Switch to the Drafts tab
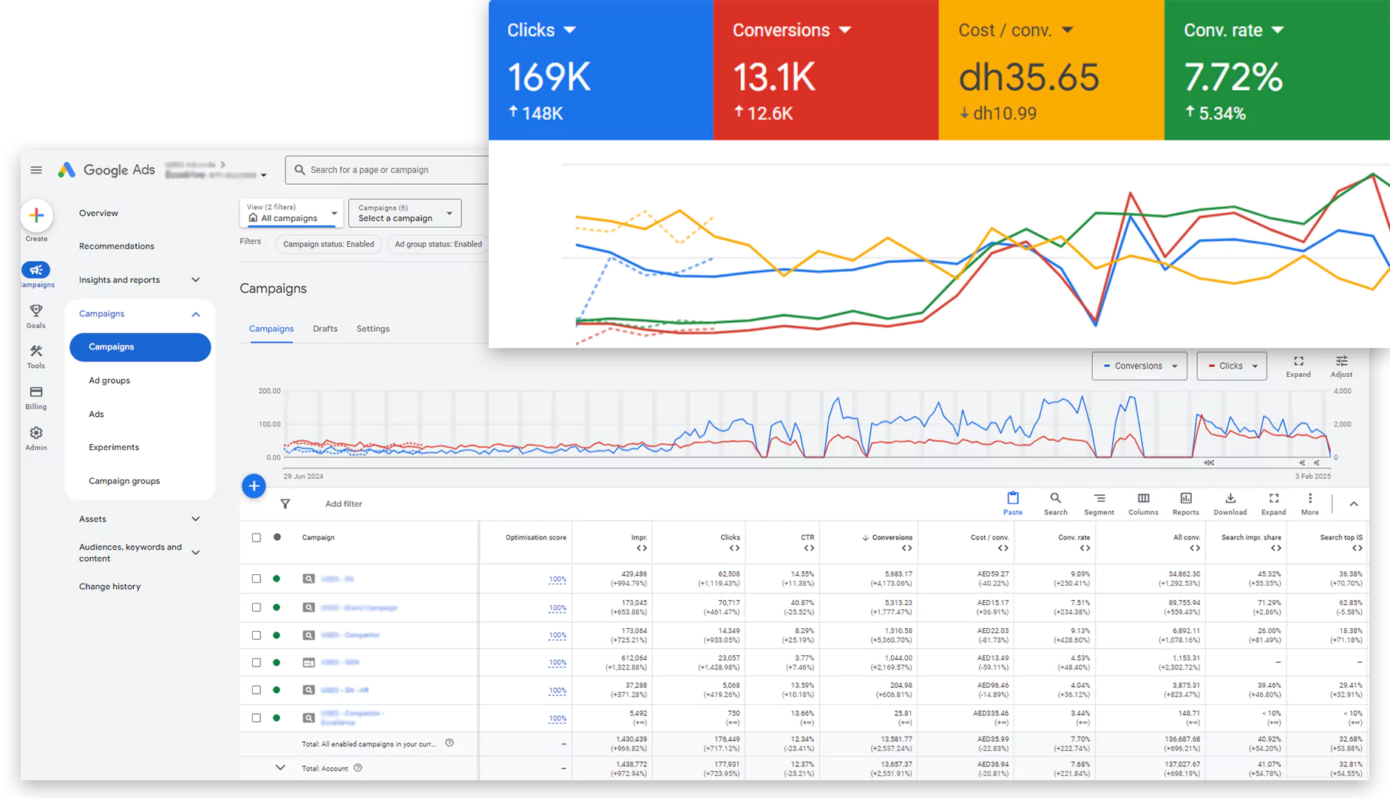Image resolution: width=1390 pixels, height=798 pixels. coord(325,329)
